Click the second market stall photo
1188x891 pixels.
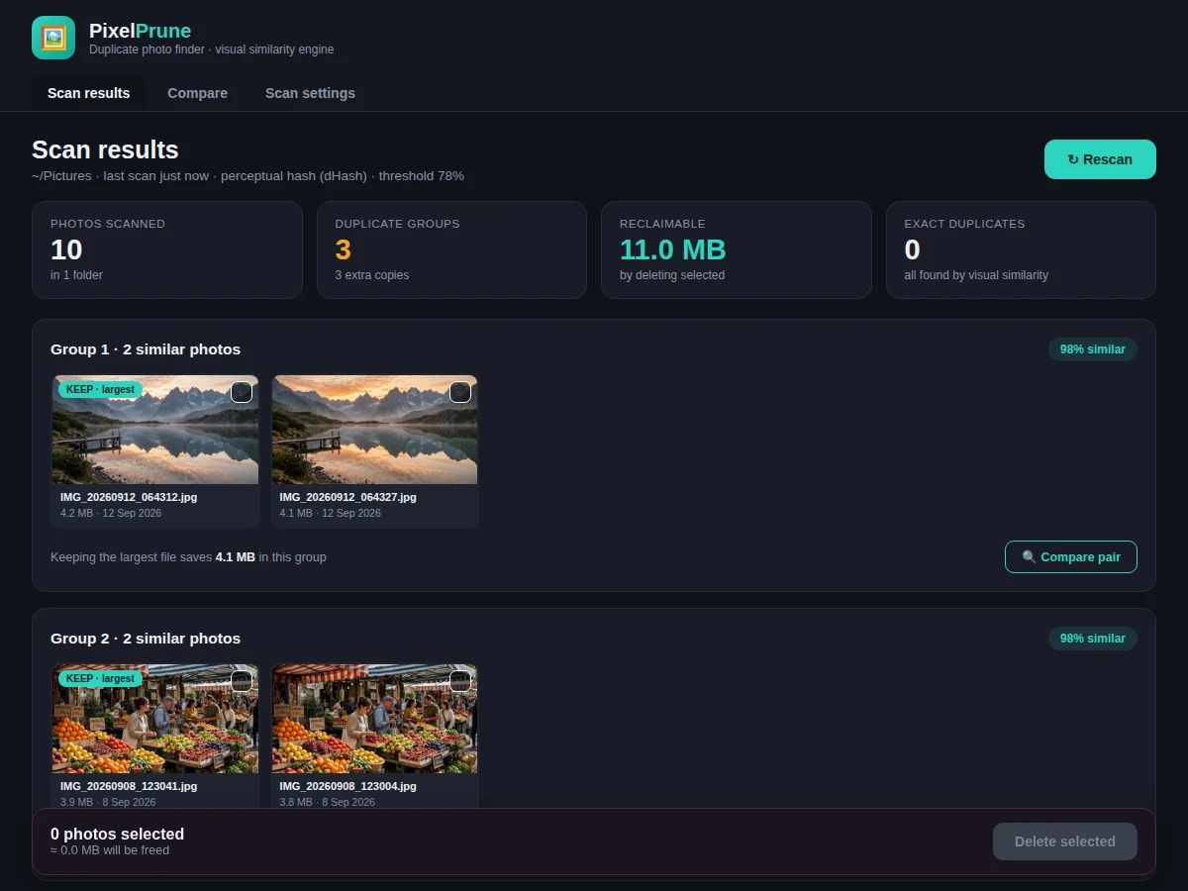point(374,719)
